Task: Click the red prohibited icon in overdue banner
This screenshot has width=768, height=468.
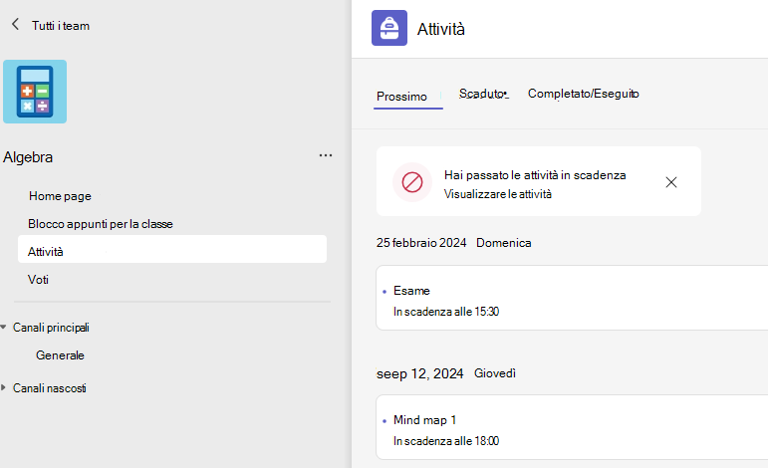Action: (412, 182)
